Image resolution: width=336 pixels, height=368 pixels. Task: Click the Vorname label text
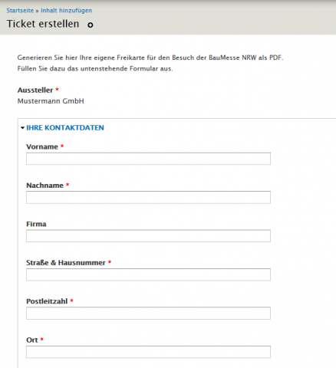click(42, 147)
